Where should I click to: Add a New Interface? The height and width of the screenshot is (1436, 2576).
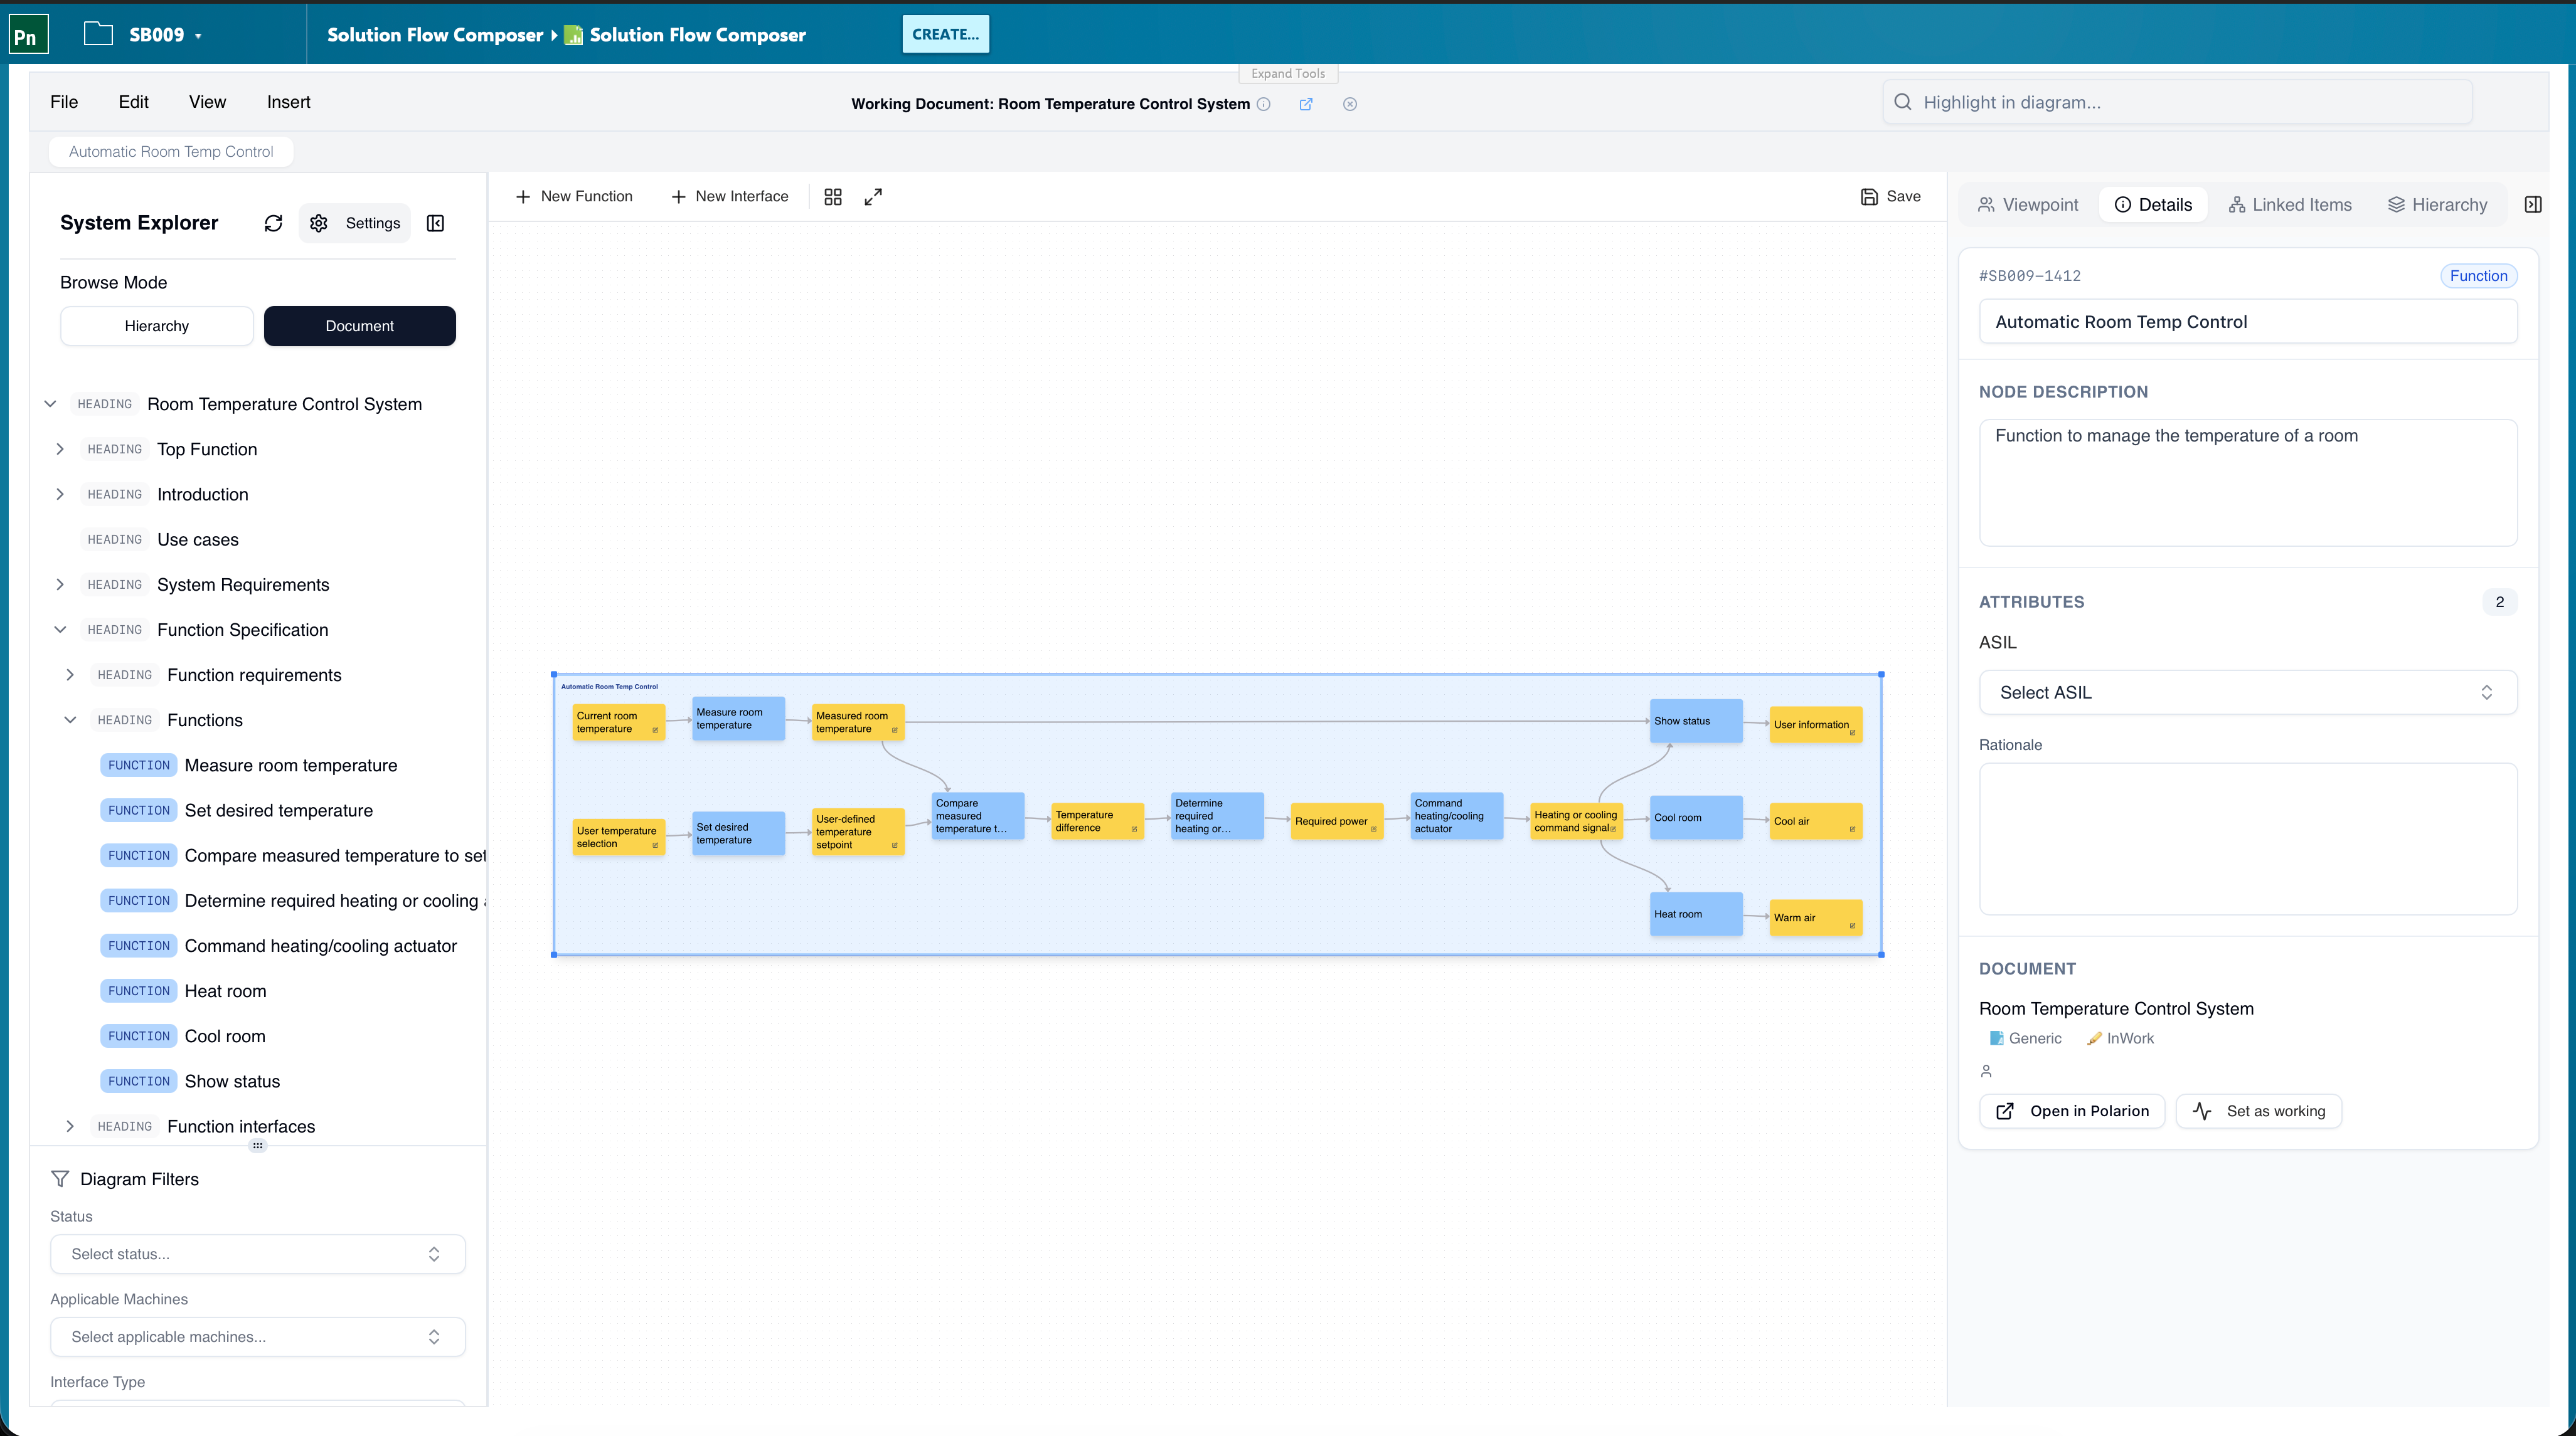click(x=730, y=197)
